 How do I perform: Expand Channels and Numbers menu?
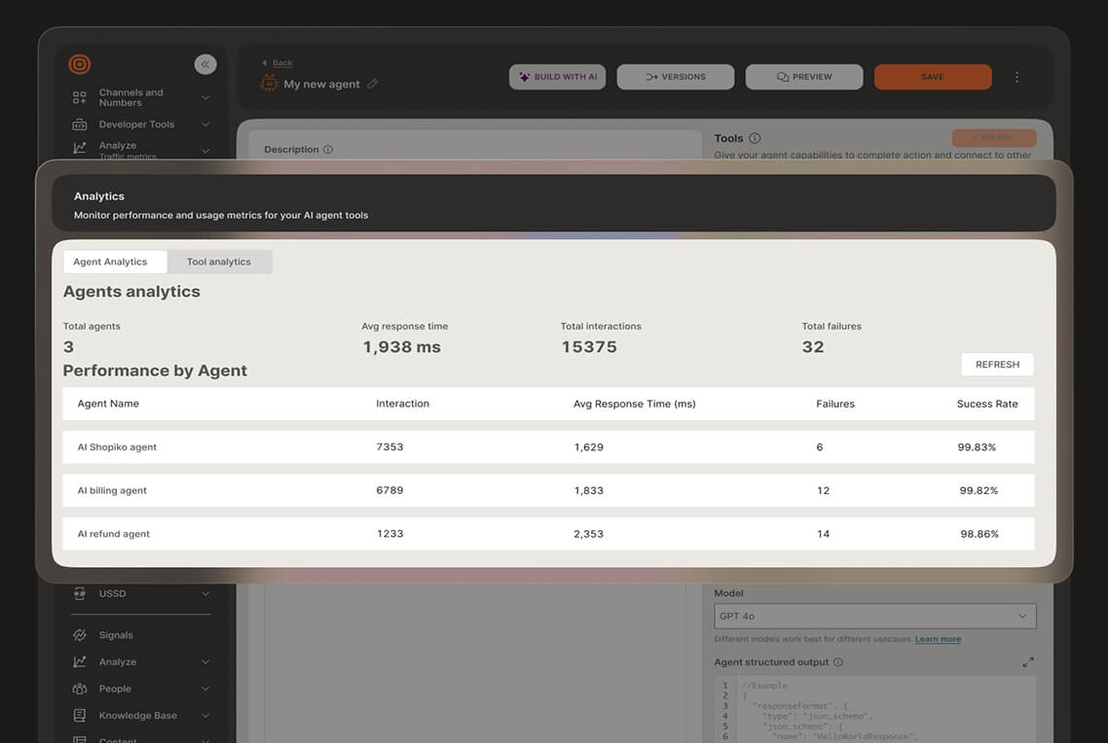tap(205, 98)
